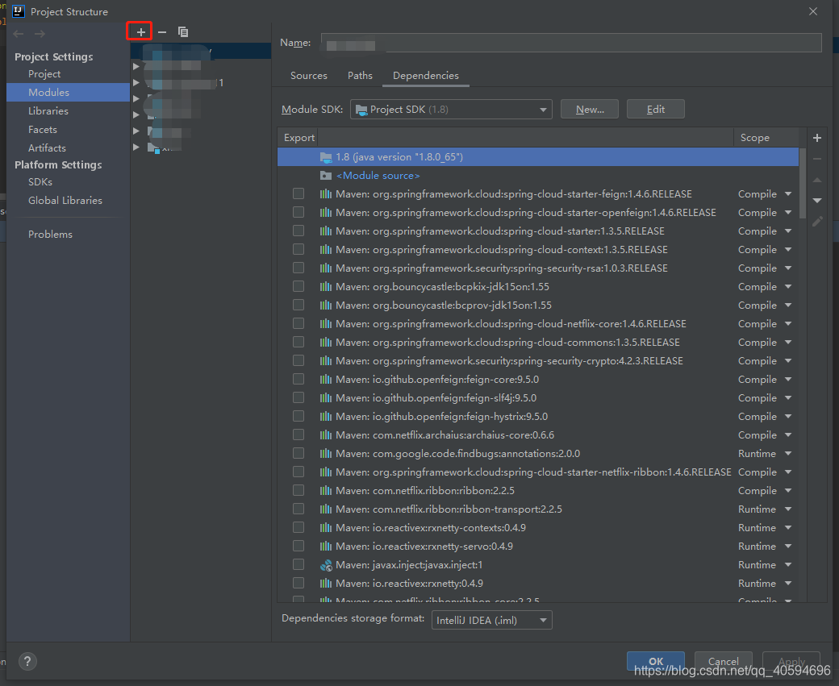Click the add dependency plus icon
Viewport: 839px width, 686px height.
[x=817, y=138]
